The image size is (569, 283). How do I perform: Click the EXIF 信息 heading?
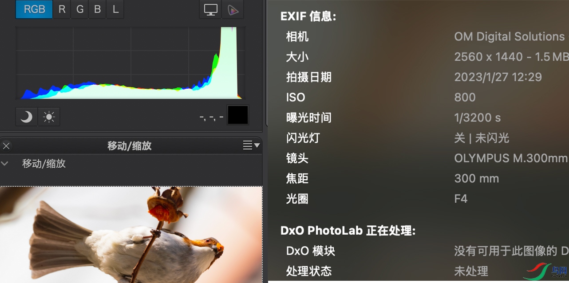tap(308, 16)
